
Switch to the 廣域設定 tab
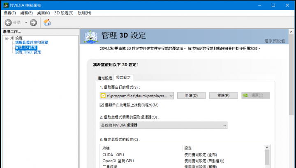pyautogui.click(x=105, y=78)
